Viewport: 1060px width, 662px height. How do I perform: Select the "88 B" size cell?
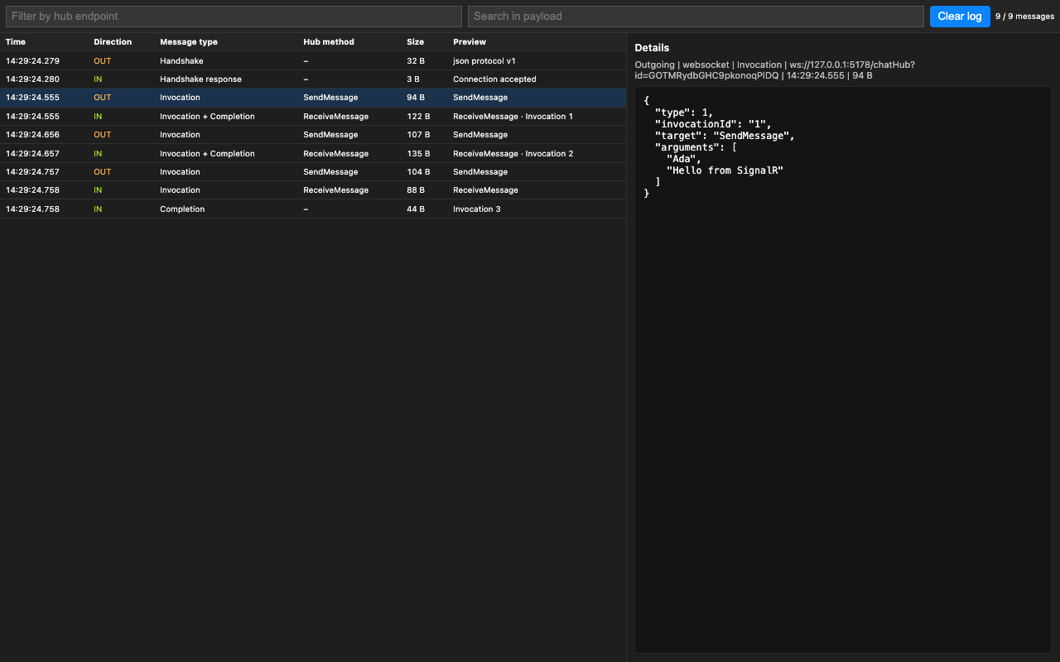tap(416, 190)
